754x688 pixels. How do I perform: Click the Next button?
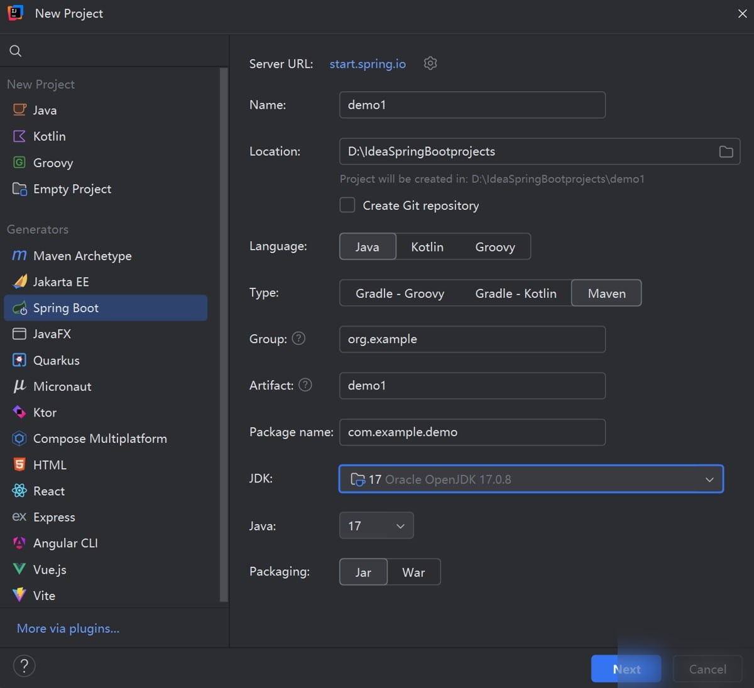pyautogui.click(x=626, y=669)
